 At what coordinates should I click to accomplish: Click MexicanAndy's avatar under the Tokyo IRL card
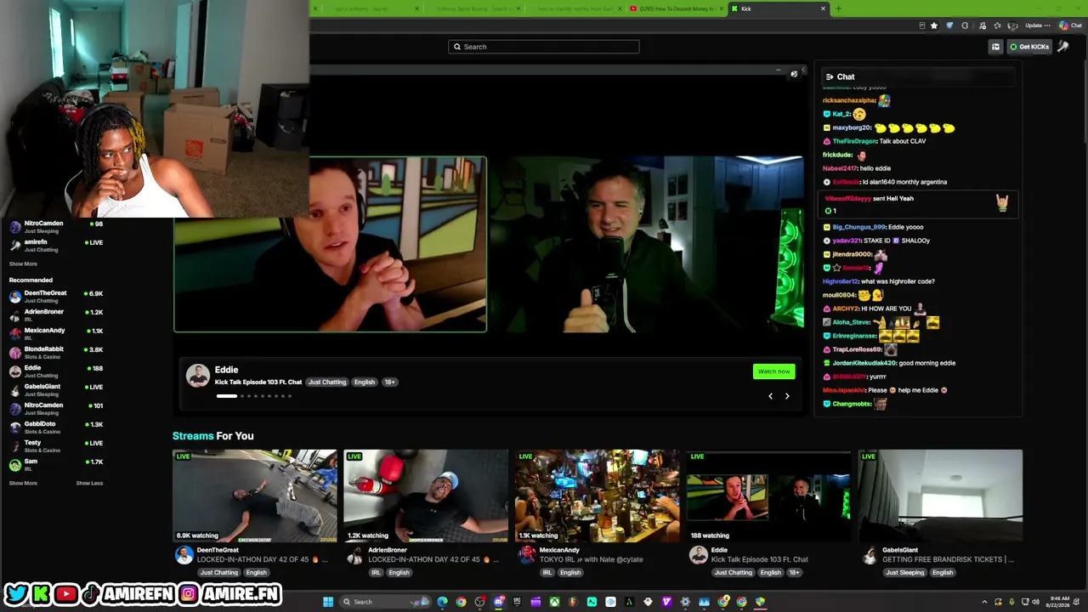point(527,555)
